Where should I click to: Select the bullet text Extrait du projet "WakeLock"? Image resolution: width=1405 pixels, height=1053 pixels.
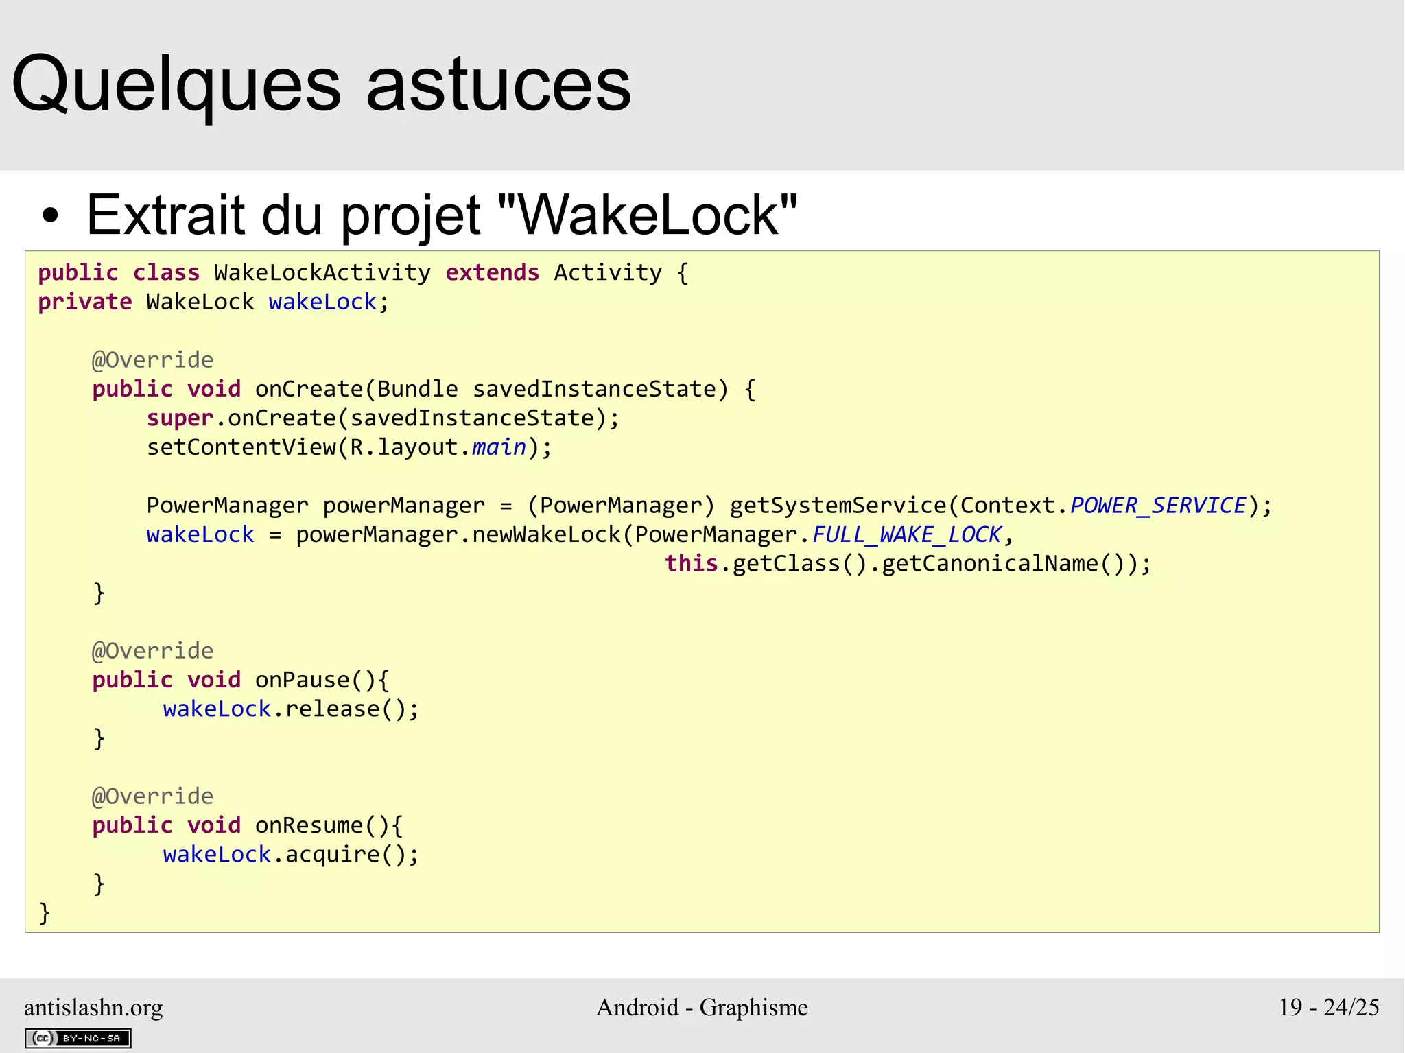(442, 215)
